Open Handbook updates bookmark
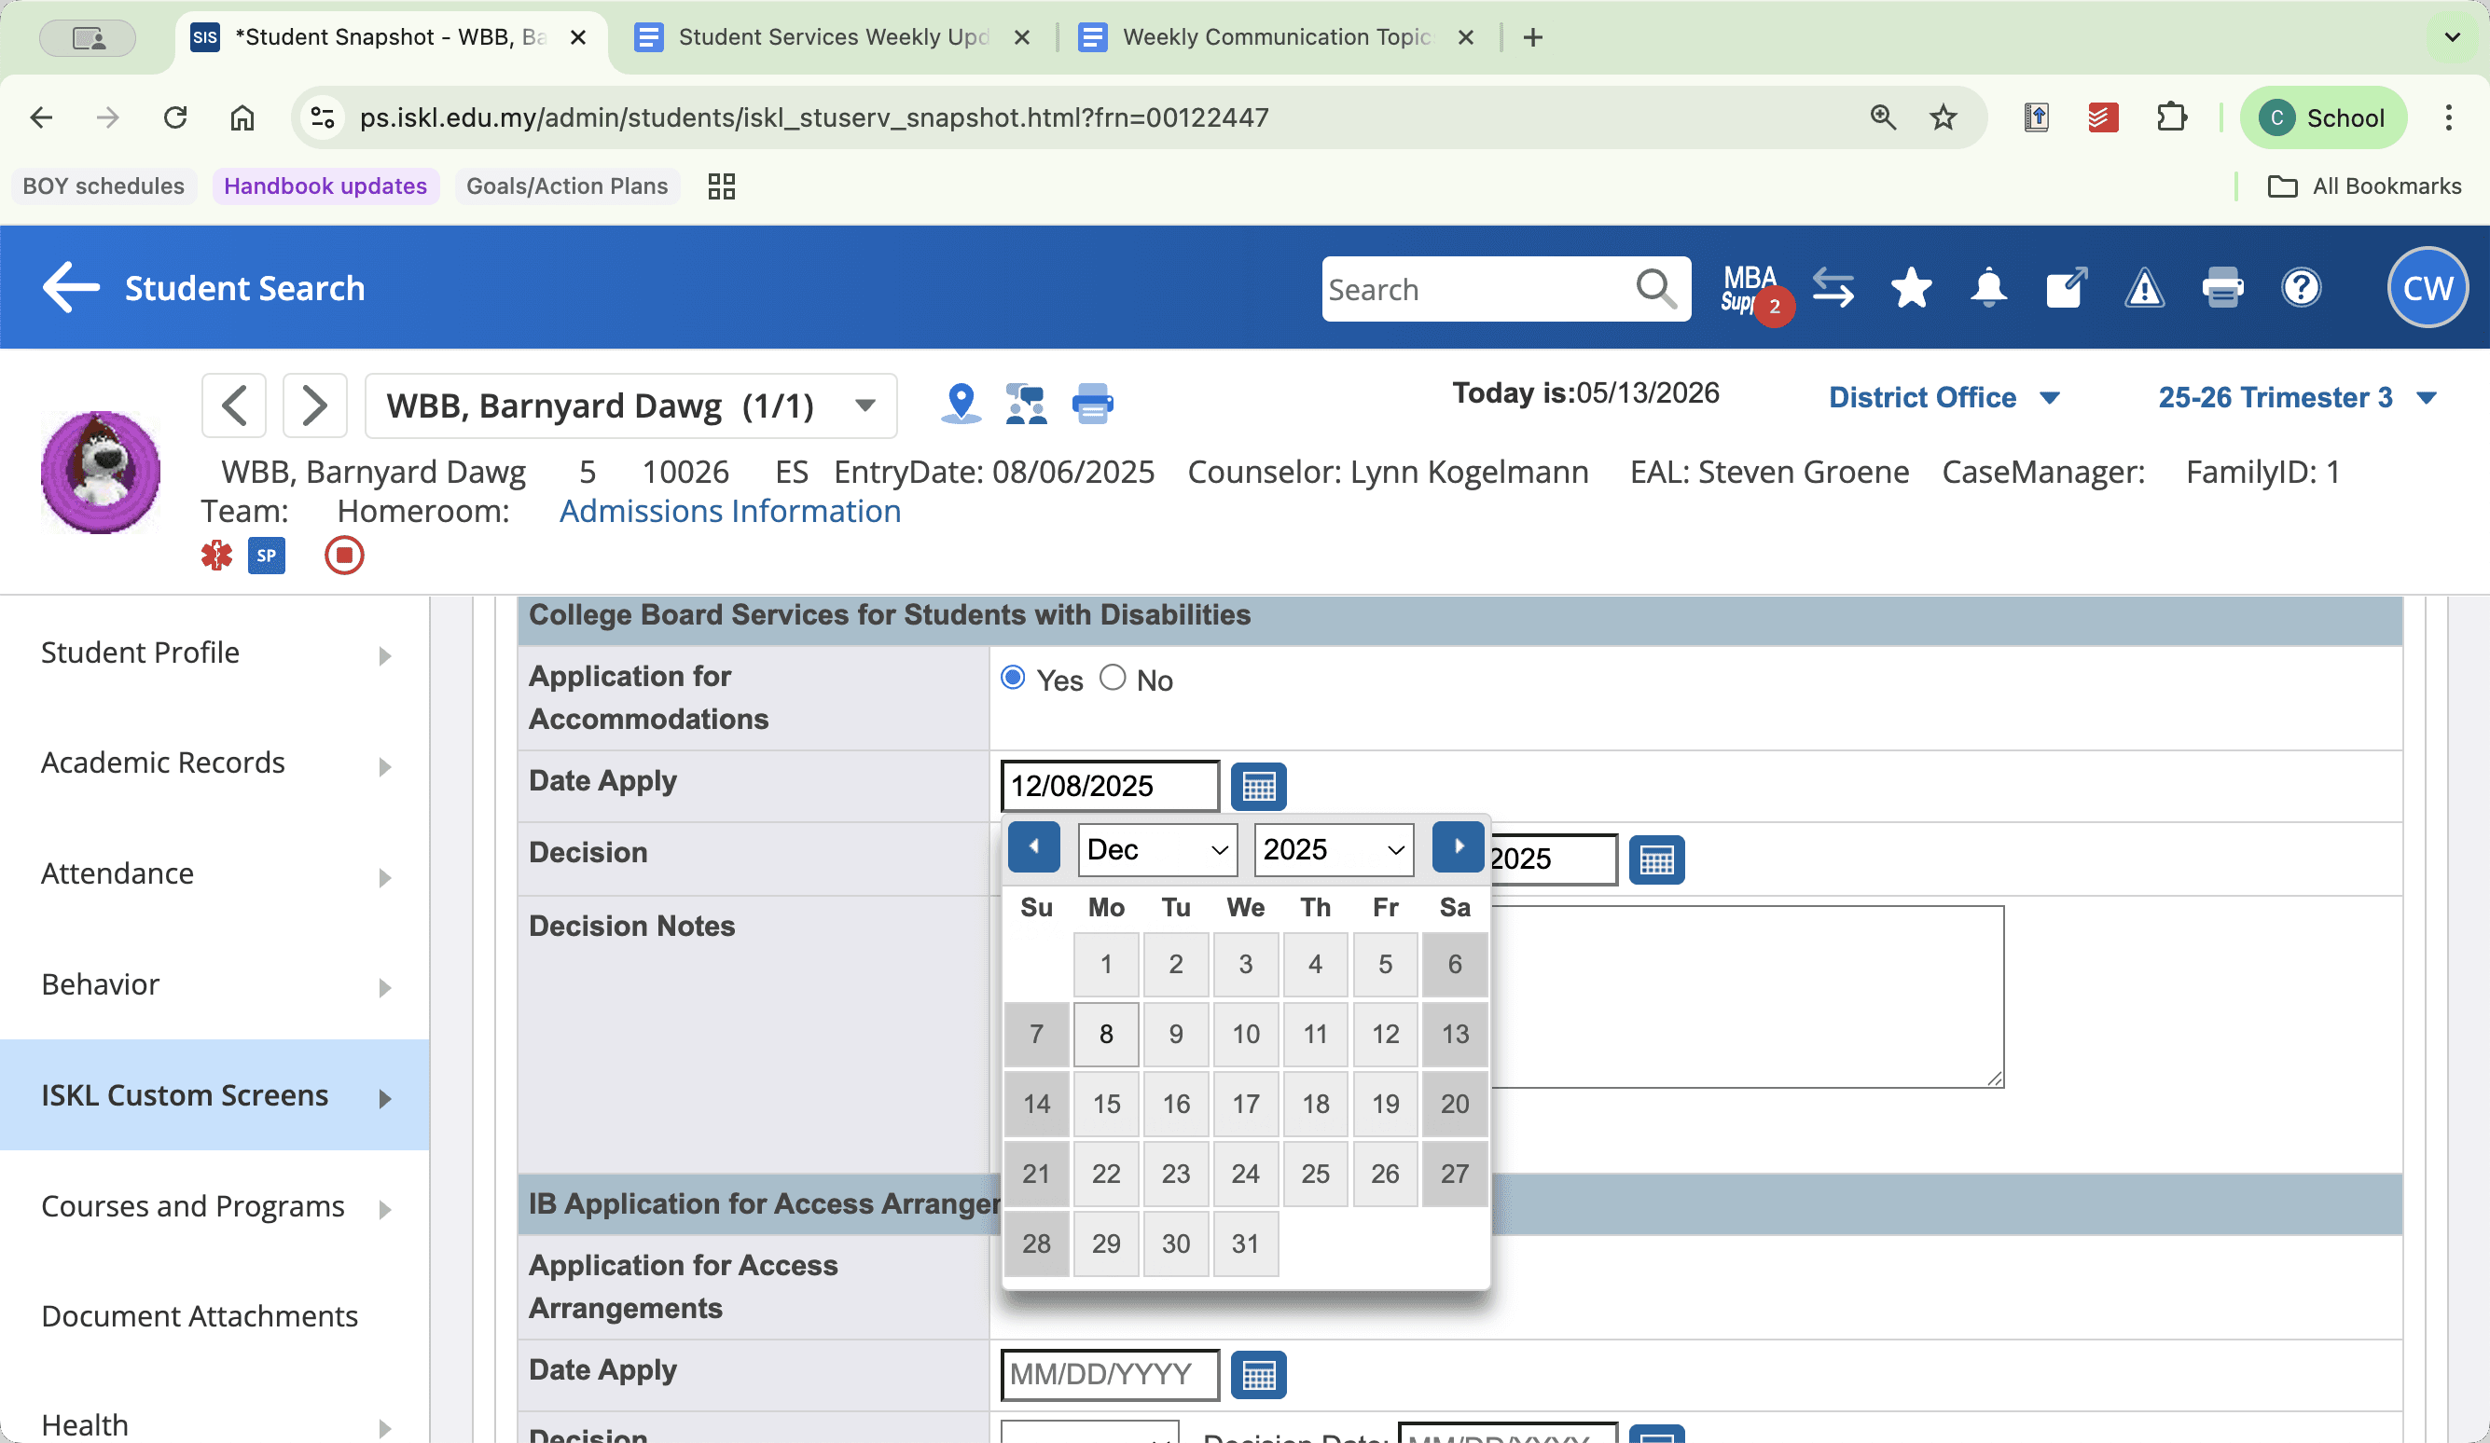The image size is (2490, 1443). pyautogui.click(x=325, y=186)
